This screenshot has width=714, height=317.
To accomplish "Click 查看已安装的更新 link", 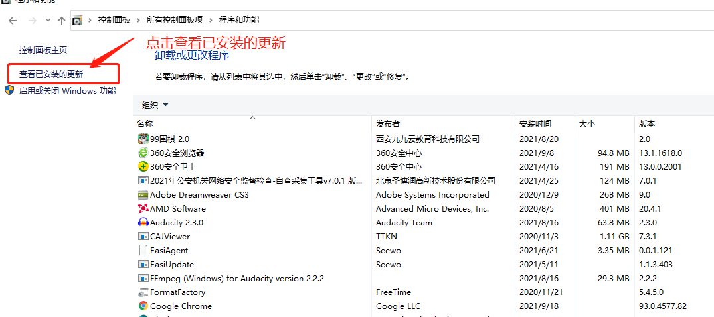I will 51,74.
